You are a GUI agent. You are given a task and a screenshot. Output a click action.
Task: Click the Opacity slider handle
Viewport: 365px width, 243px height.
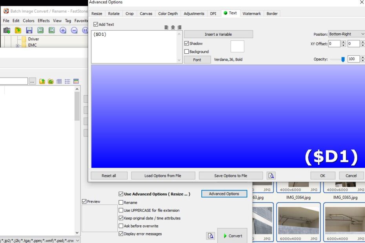[x=343, y=59]
